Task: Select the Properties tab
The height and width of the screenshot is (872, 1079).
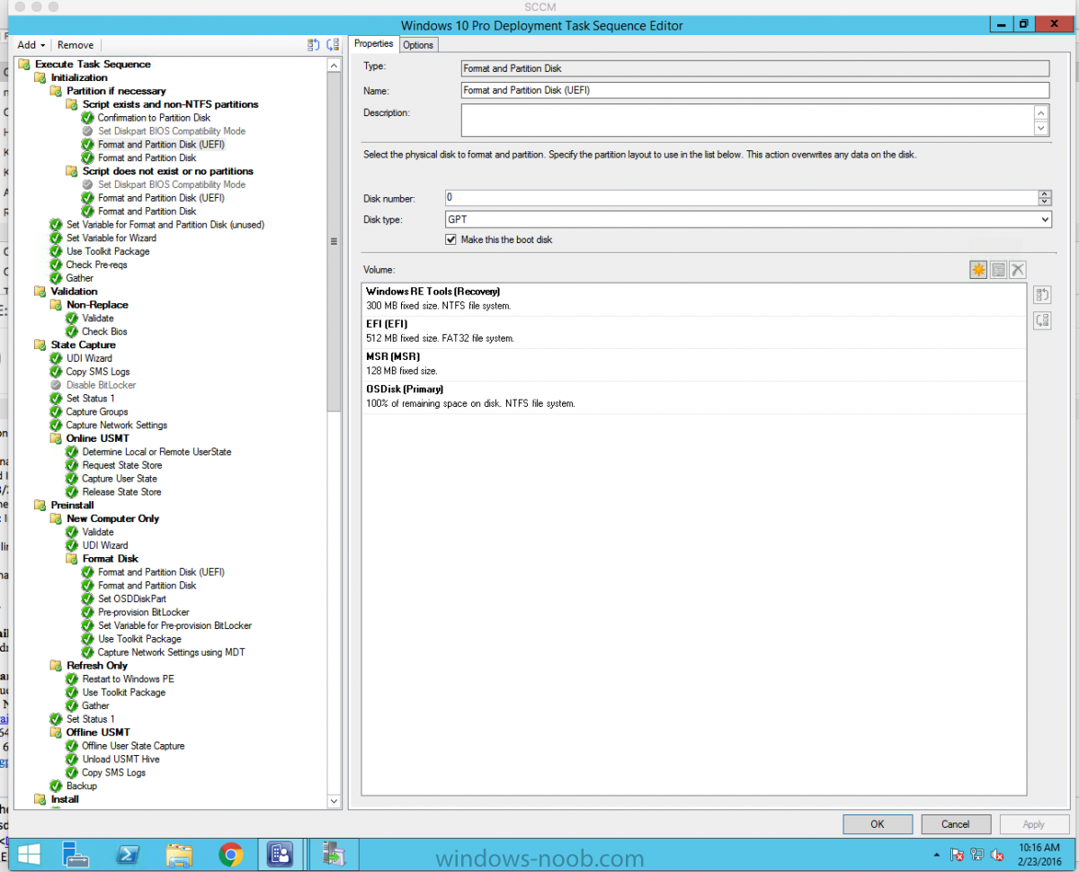Action: [x=374, y=44]
